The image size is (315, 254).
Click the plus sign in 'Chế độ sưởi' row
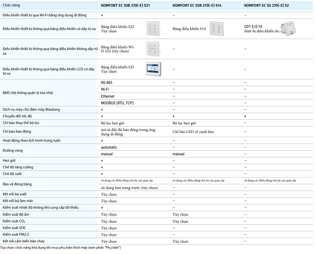coord(102,174)
